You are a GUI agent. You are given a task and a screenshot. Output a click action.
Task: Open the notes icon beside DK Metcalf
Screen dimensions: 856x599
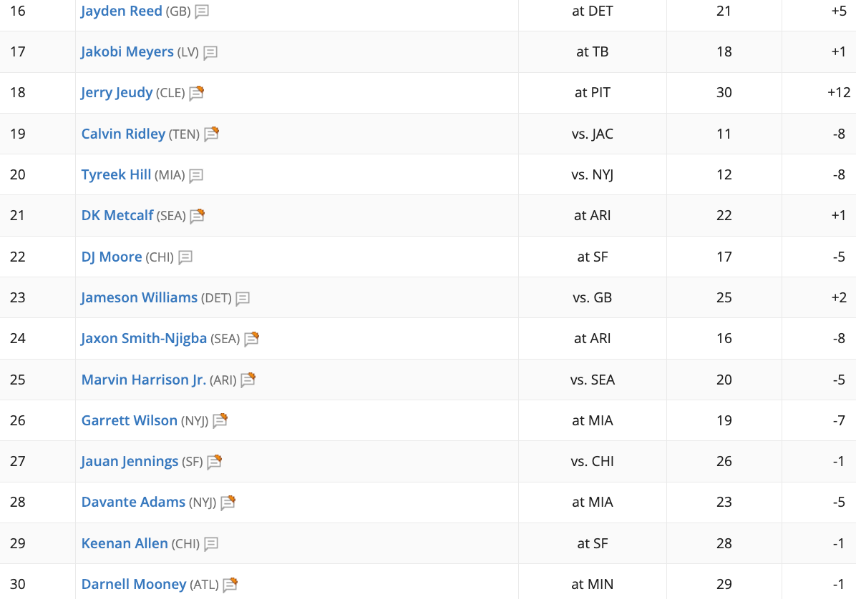197,216
